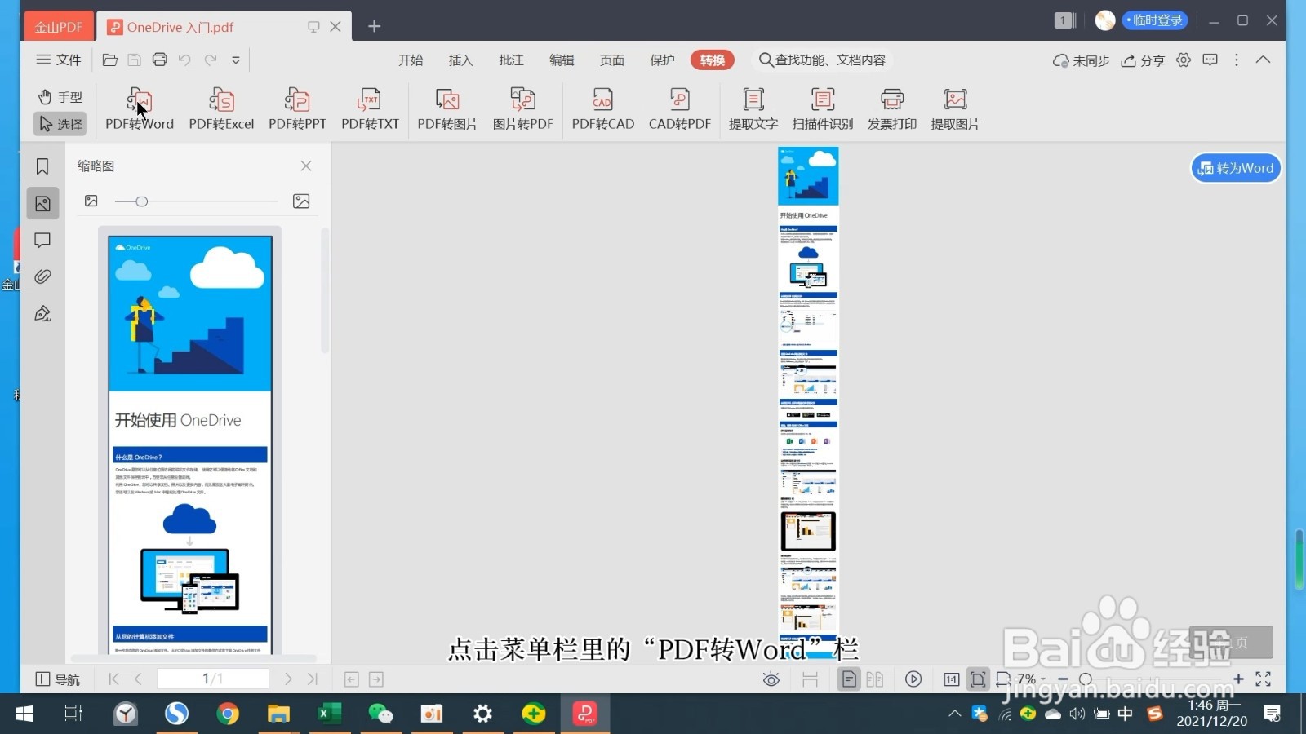
Task: Click the small thumbnail size icon
Action: coord(91,201)
